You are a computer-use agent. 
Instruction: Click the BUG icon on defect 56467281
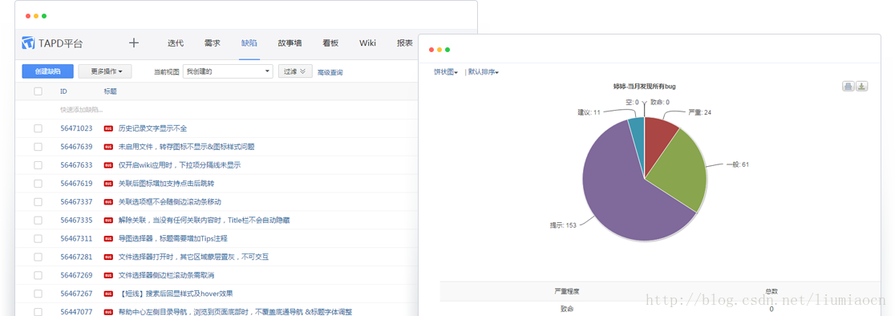[108, 257]
